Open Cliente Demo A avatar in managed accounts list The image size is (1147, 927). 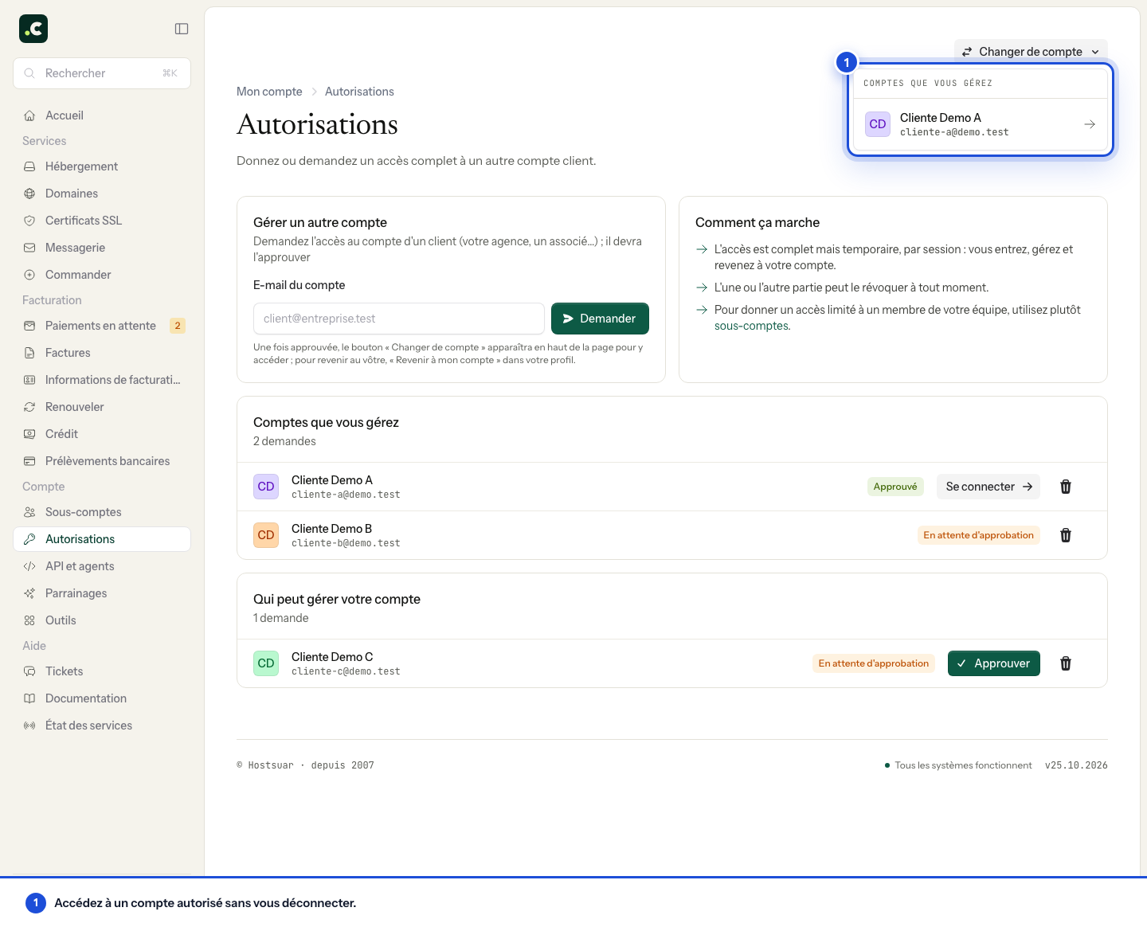(x=266, y=487)
